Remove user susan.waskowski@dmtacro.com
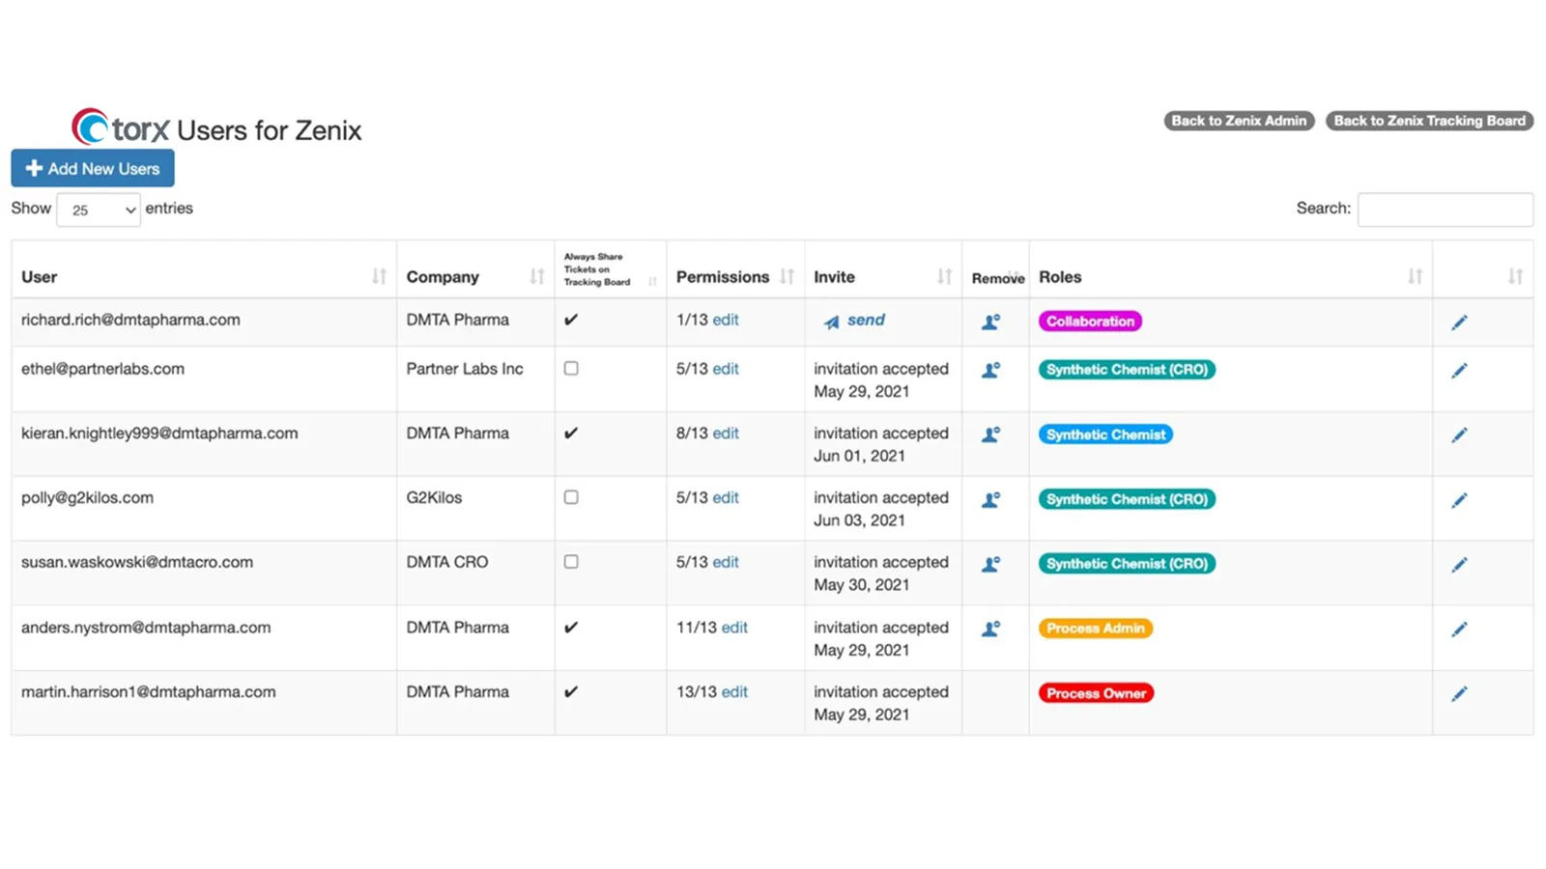This screenshot has width=1546, height=869. (x=990, y=564)
